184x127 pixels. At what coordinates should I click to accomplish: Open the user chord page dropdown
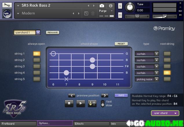[x=165, y=113]
